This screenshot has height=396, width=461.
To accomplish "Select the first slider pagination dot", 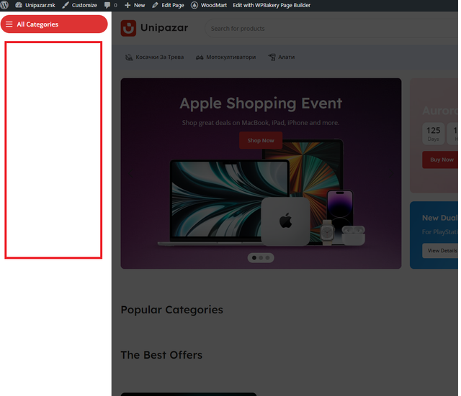I will point(254,258).
